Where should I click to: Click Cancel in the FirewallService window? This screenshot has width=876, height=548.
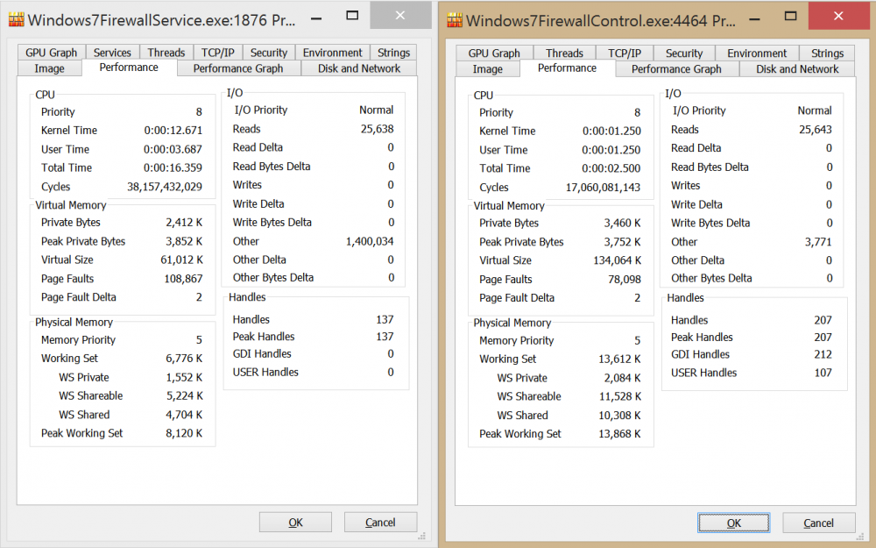pyautogui.click(x=380, y=523)
